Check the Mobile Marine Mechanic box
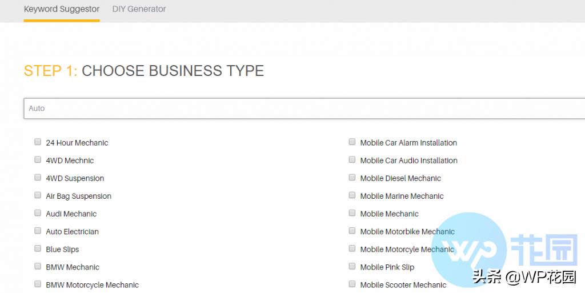This screenshot has width=585, height=293. 352,195
